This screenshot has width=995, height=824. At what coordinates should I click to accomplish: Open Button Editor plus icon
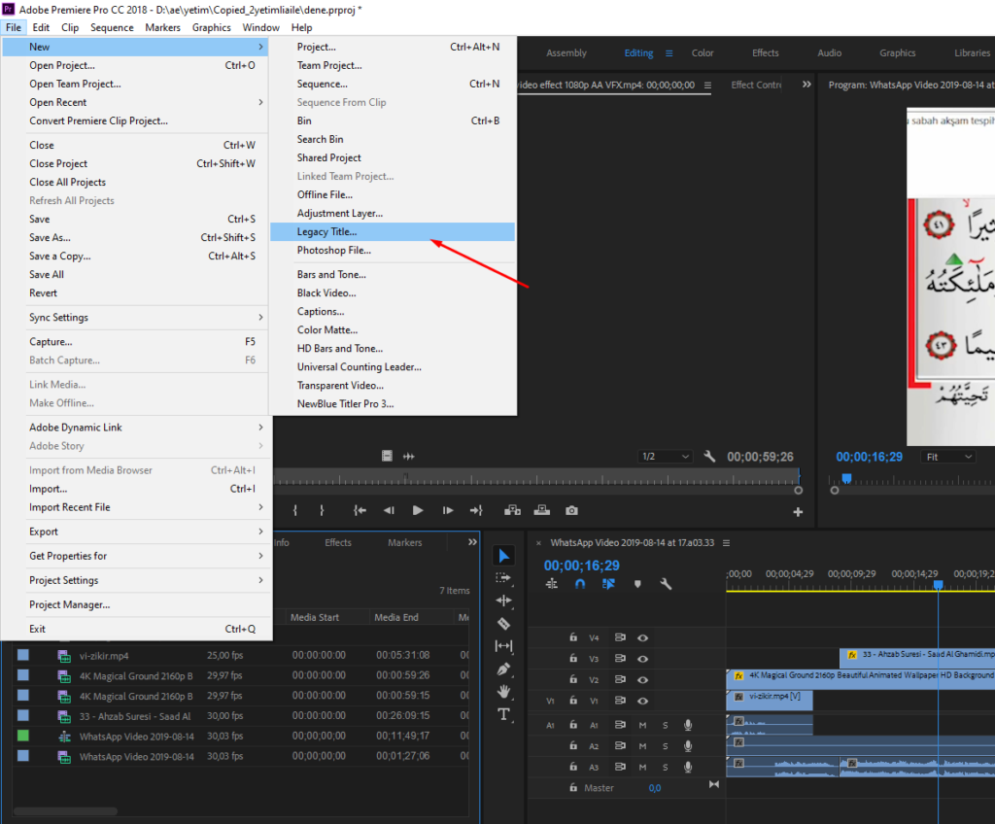coord(799,512)
